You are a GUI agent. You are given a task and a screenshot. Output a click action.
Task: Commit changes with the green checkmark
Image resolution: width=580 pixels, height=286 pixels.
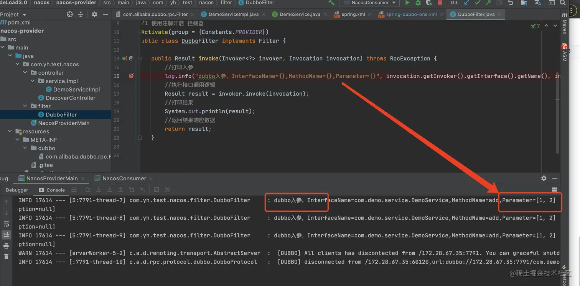478,3
